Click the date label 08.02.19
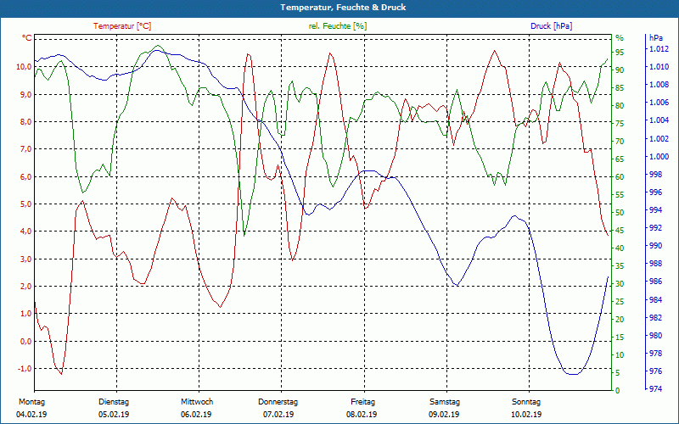This screenshot has width=679, height=424. [x=362, y=415]
